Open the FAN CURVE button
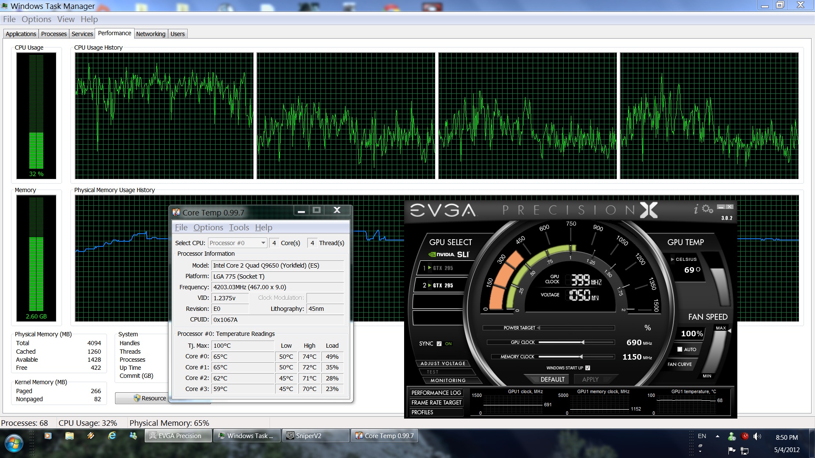The width and height of the screenshot is (815, 458). click(x=679, y=364)
